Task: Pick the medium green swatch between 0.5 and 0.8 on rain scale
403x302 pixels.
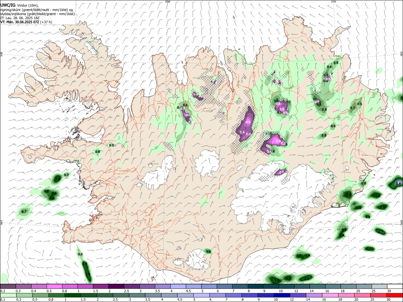Action: pos(40,295)
